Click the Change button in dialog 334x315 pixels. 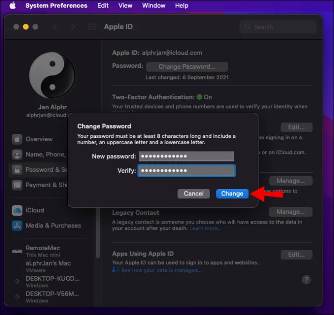[x=232, y=194]
